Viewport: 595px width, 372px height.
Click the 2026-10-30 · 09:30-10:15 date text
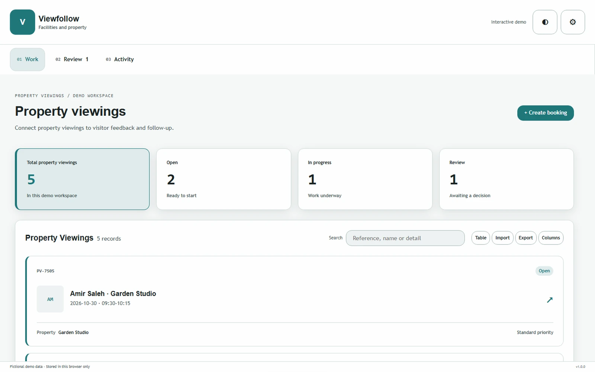pos(100,303)
